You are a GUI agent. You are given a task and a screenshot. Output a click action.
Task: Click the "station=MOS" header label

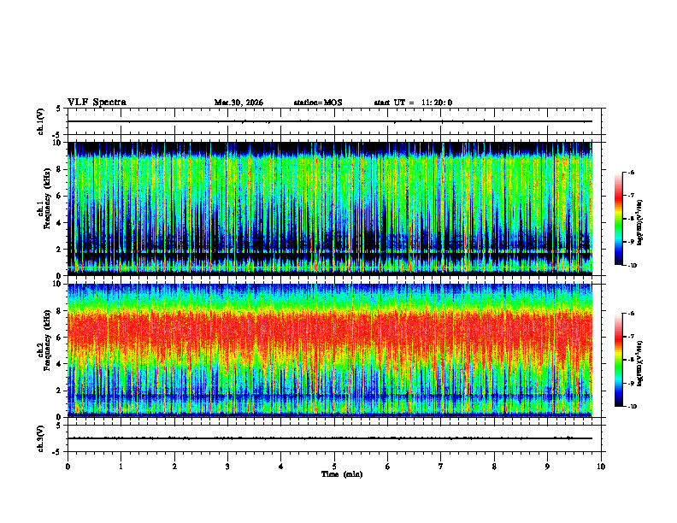click(x=318, y=103)
